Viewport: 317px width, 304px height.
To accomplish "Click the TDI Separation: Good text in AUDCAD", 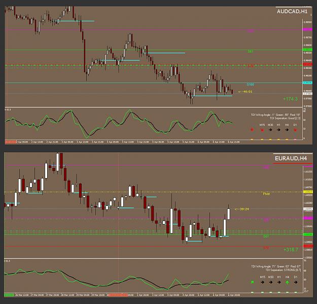I will coord(285,118).
